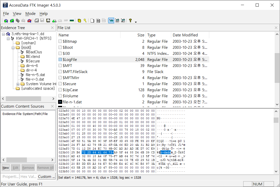This screenshot has width=280, height=187.
Task: Sort file list by Date Modified column
Action: pyautogui.click(x=190, y=35)
